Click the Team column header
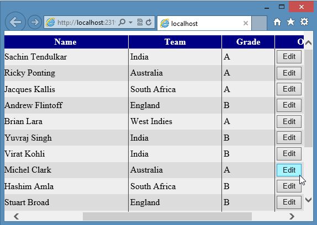This screenshot has width=317, height=225. 175,42
